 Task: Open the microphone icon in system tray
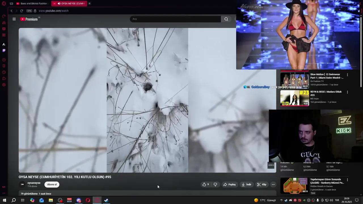click(x=318, y=200)
